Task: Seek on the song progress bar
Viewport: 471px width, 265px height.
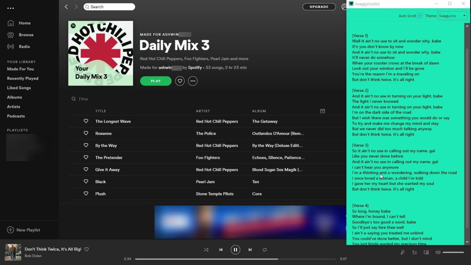Action: click(x=235, y=259)
